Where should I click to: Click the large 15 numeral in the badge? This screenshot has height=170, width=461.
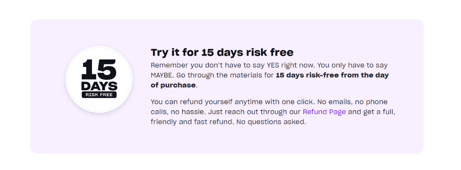click(x=99, y=70)
